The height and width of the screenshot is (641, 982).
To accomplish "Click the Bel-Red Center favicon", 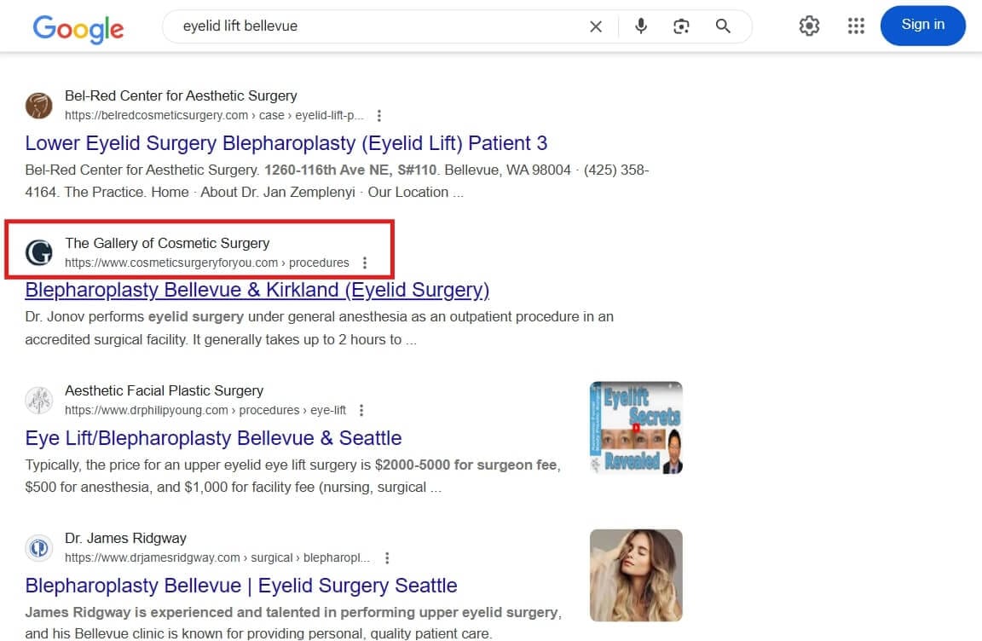I will [39, 105].
